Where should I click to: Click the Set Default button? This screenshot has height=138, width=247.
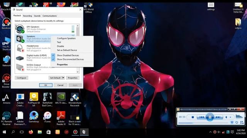point(55,78)
